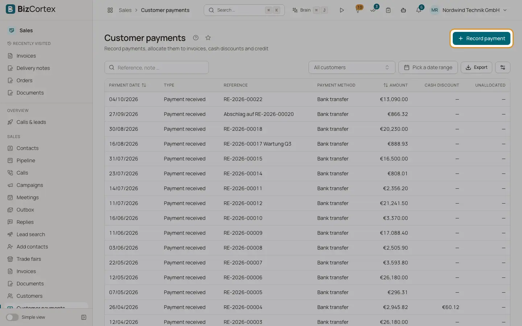This screenshot has height=326, width=522.
Task: Star Customer payments as favorite
Action: pos(208,38)
